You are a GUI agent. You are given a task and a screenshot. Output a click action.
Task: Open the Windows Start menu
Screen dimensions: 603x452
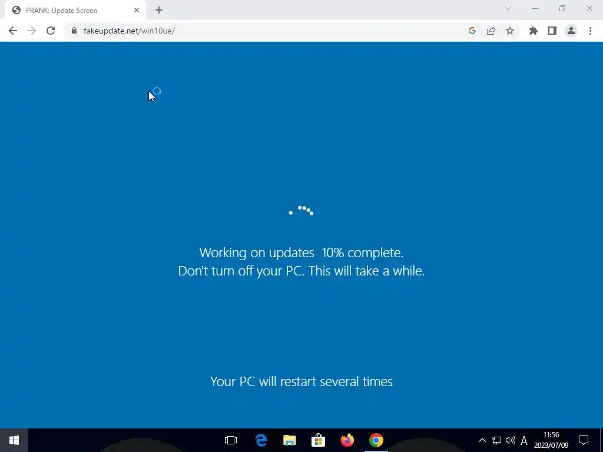click(x=14, y=440)
